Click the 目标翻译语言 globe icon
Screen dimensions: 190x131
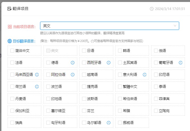pyautogui.click(x=9, y=41)
